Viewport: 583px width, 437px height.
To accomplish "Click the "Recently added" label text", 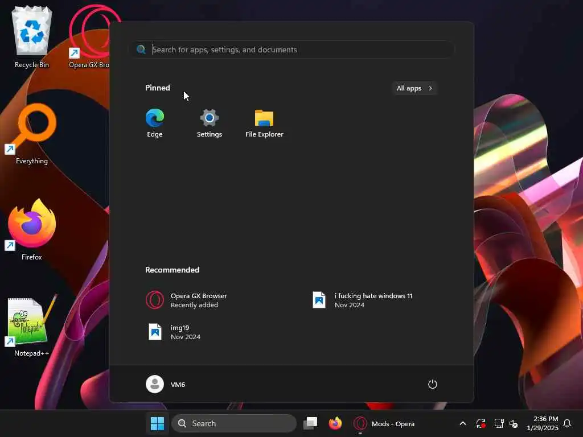I will [195, 305].
